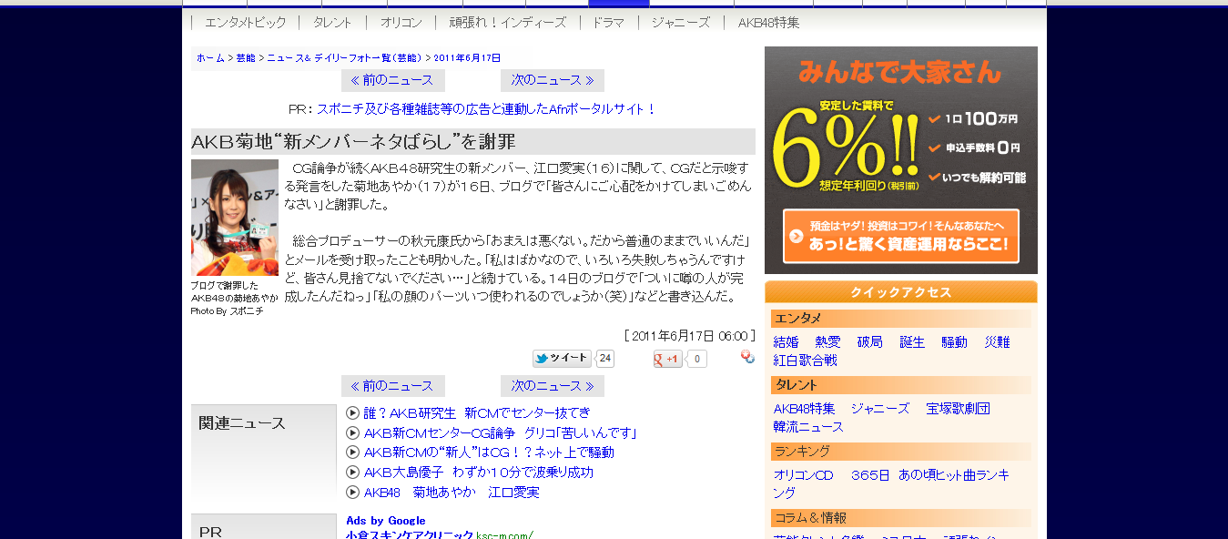Viewport: 1228px width, 539px height.
Task: Open AKB48 菊地あやか 江口愛実 link
Action: 452,493
